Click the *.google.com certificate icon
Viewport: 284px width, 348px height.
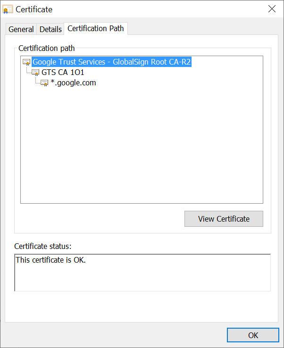[44, 83]
